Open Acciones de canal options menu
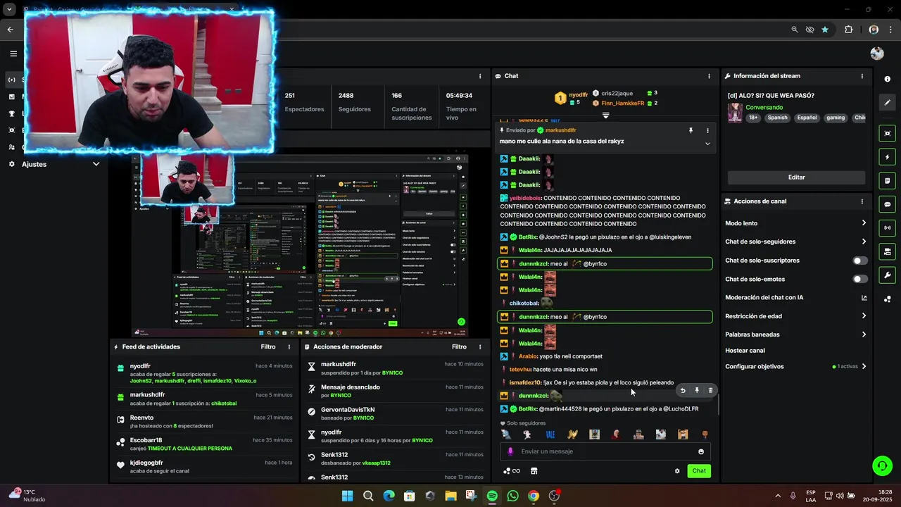The width and height of the screenshot is (901, 507). [x=862, y=201]
